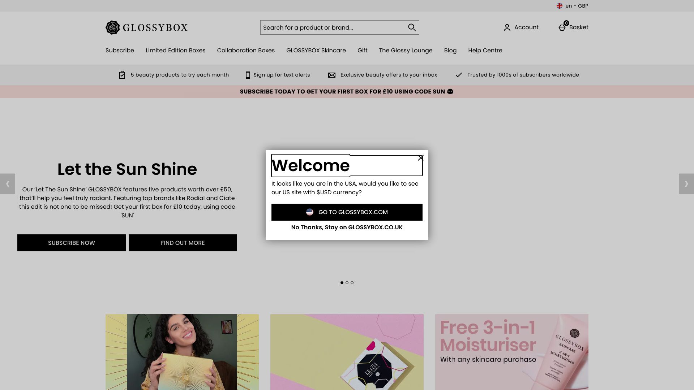Click the clipboard 5 beauty products icon
694x390 pixels.
(122, 75)
